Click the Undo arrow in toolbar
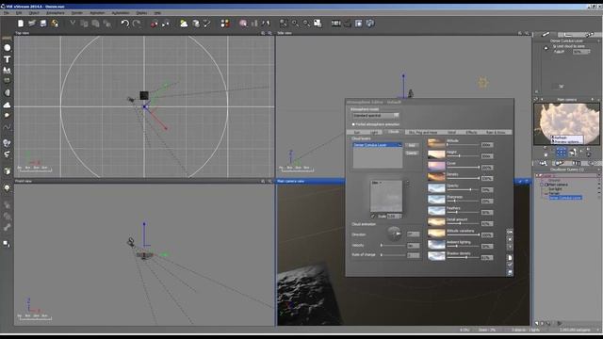The height and width of the screenshot is (339, 603). (x=125, y=24)
